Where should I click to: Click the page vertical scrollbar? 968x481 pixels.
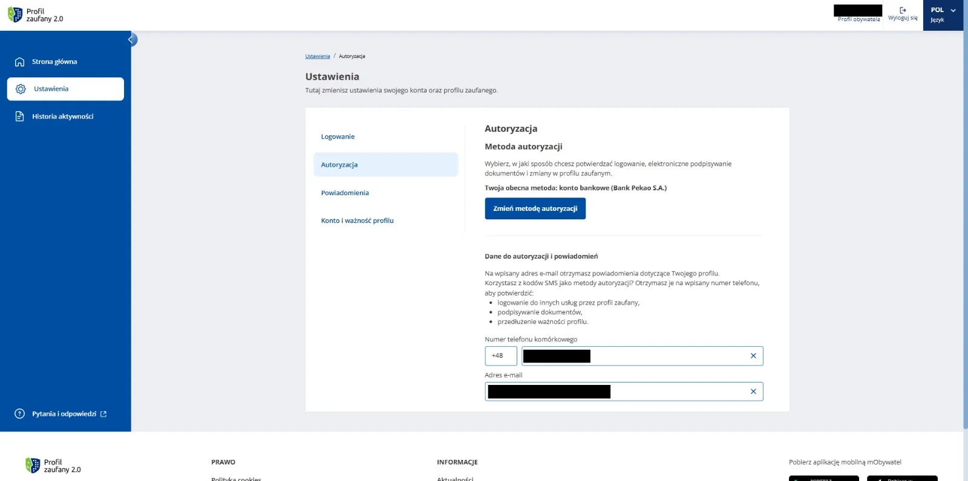pos(966,230)
